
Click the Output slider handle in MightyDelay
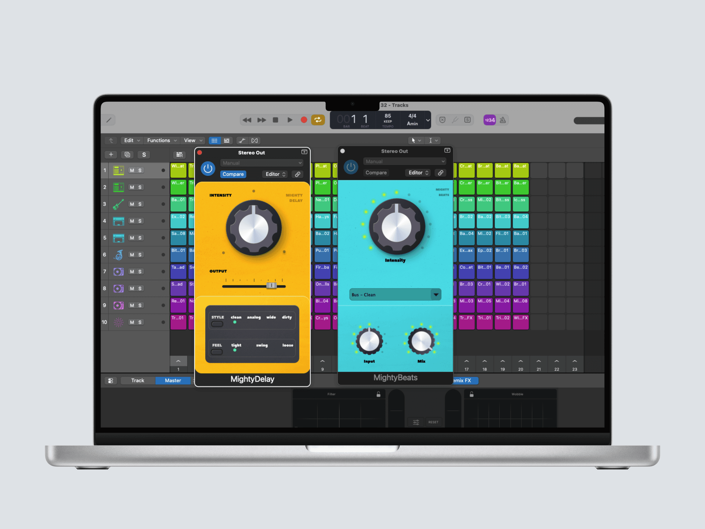pos(271,285)
